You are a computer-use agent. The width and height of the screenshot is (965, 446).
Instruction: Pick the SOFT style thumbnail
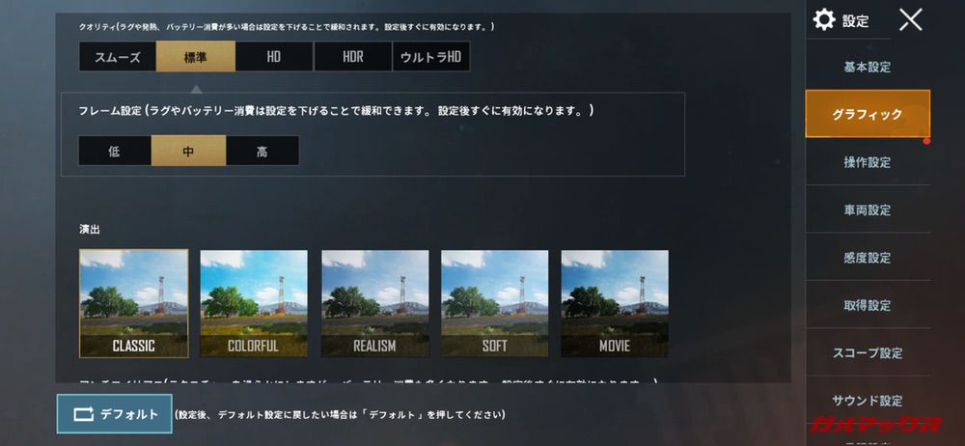coord(495,304)
